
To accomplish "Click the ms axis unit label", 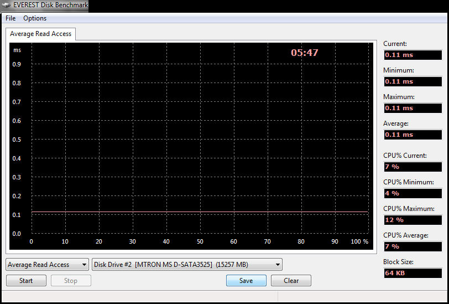I will coord(17,50).
